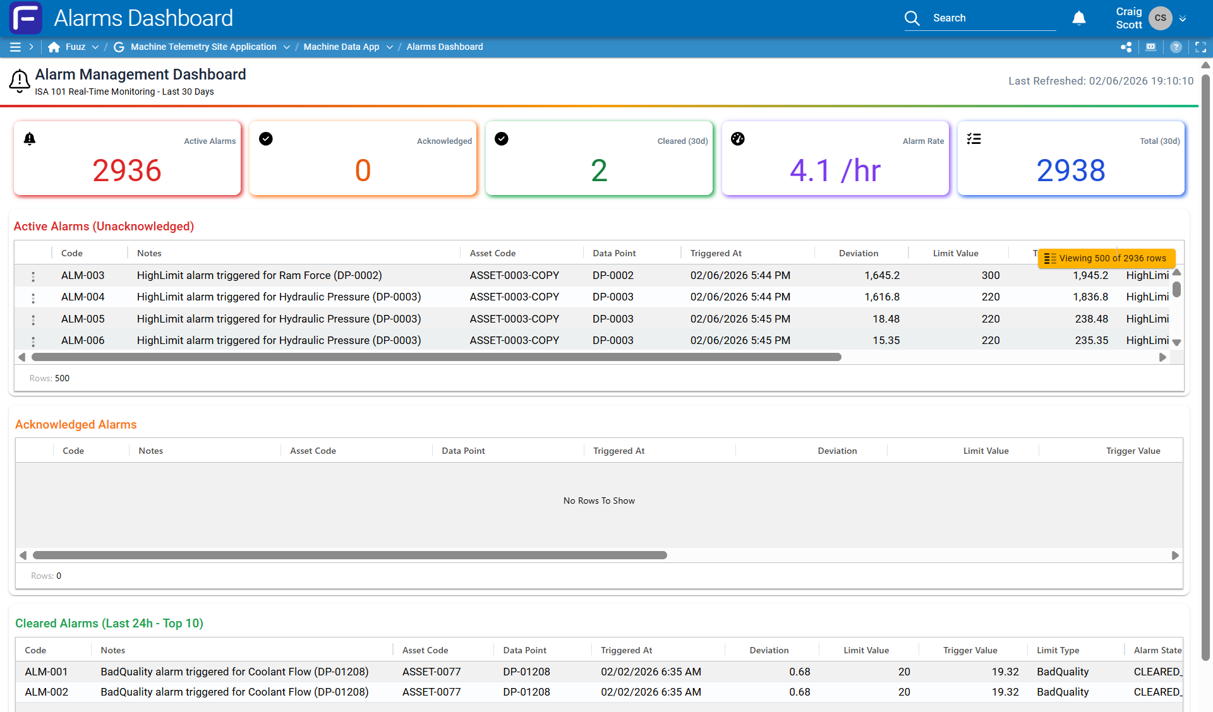The width and height of the screenshot is (1213, 712).
Task: Toggle fullscreen mode icon
Action: coord(1200,47)
